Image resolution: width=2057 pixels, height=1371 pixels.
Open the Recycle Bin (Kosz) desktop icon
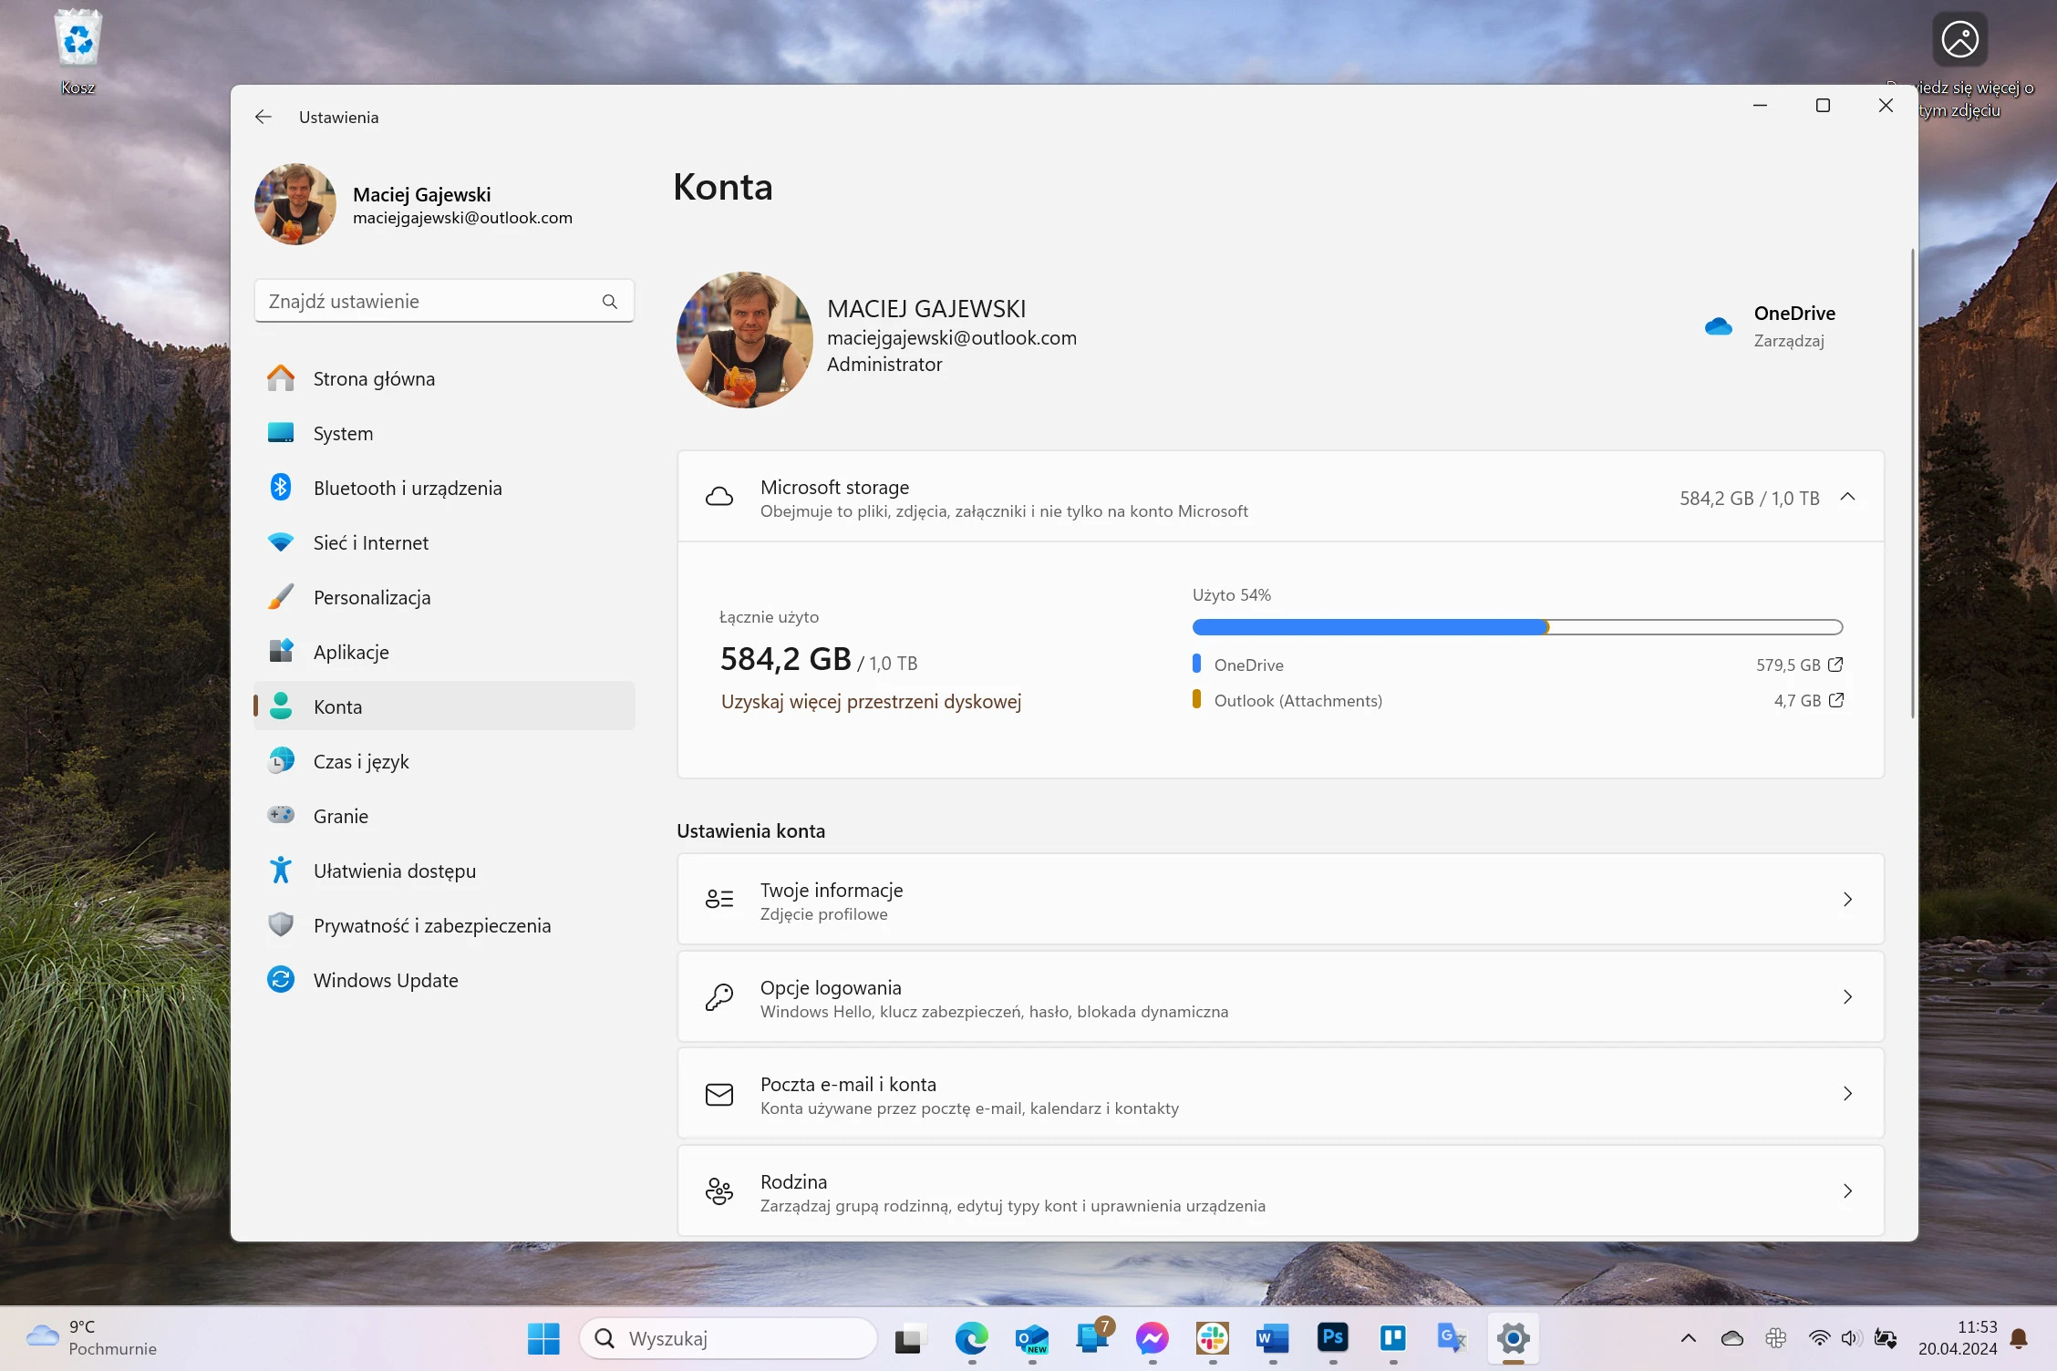click(78, 52)
